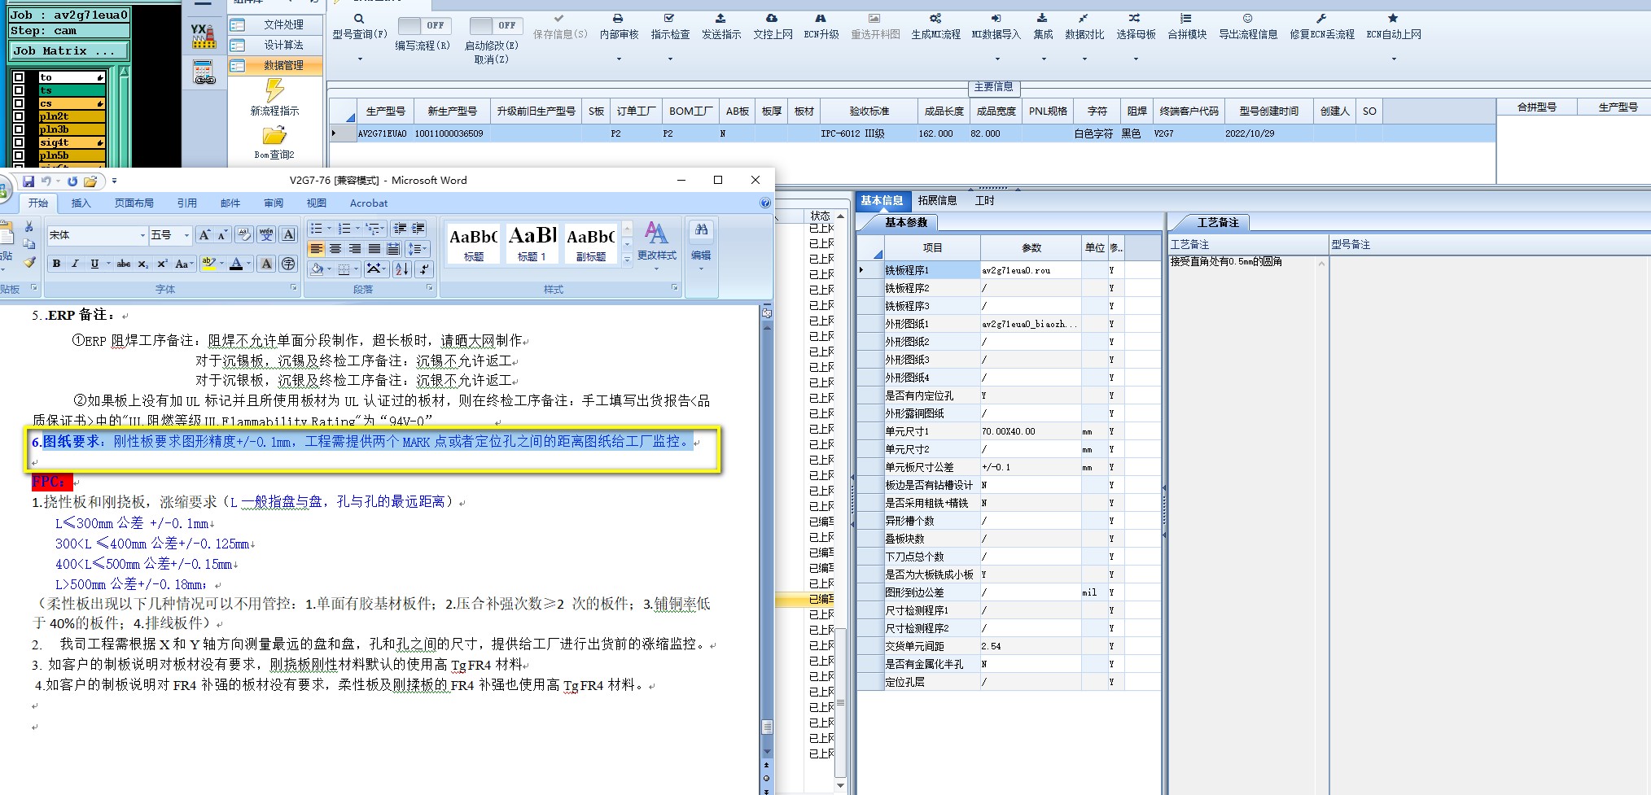
Task: Expand the 编辑 group dropdown
Action: [x=701, y=269]
